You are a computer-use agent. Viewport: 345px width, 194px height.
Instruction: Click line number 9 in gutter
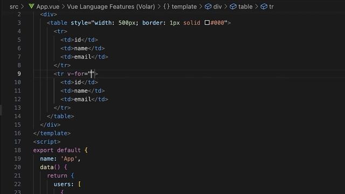[x=19, y=74]
